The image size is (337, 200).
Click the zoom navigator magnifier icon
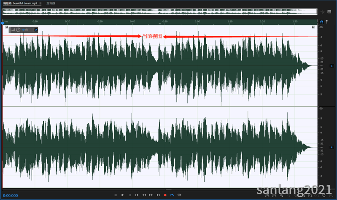322,12
